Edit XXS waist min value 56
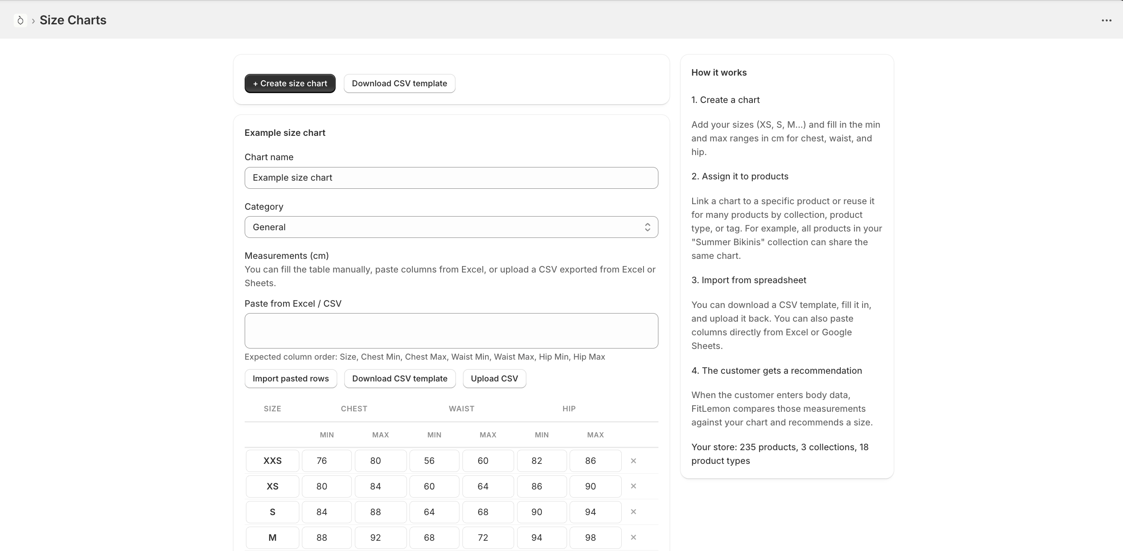 point(434,461)
